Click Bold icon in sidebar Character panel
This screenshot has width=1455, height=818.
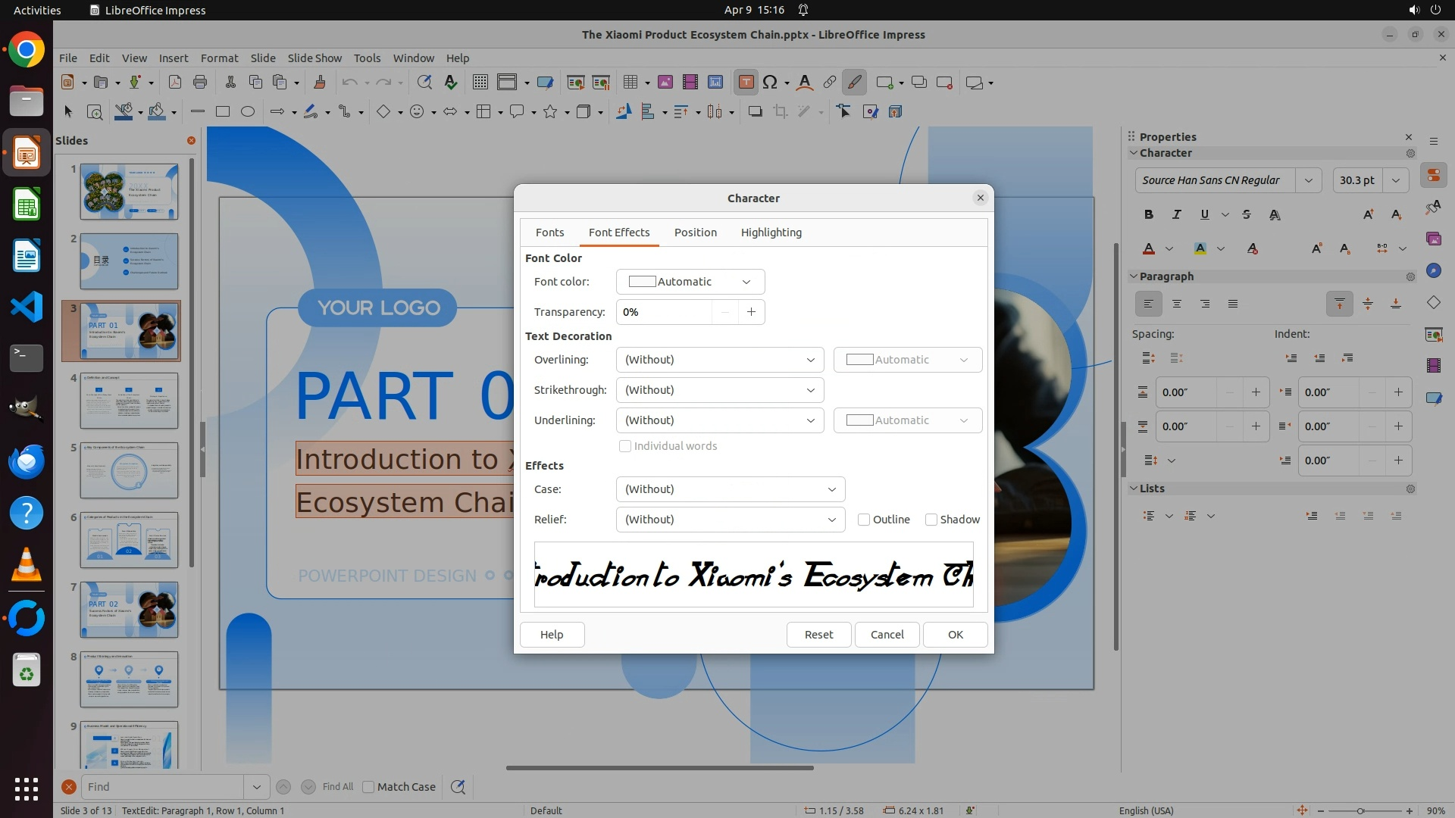pyautogui.click(x=1149, y=214)
